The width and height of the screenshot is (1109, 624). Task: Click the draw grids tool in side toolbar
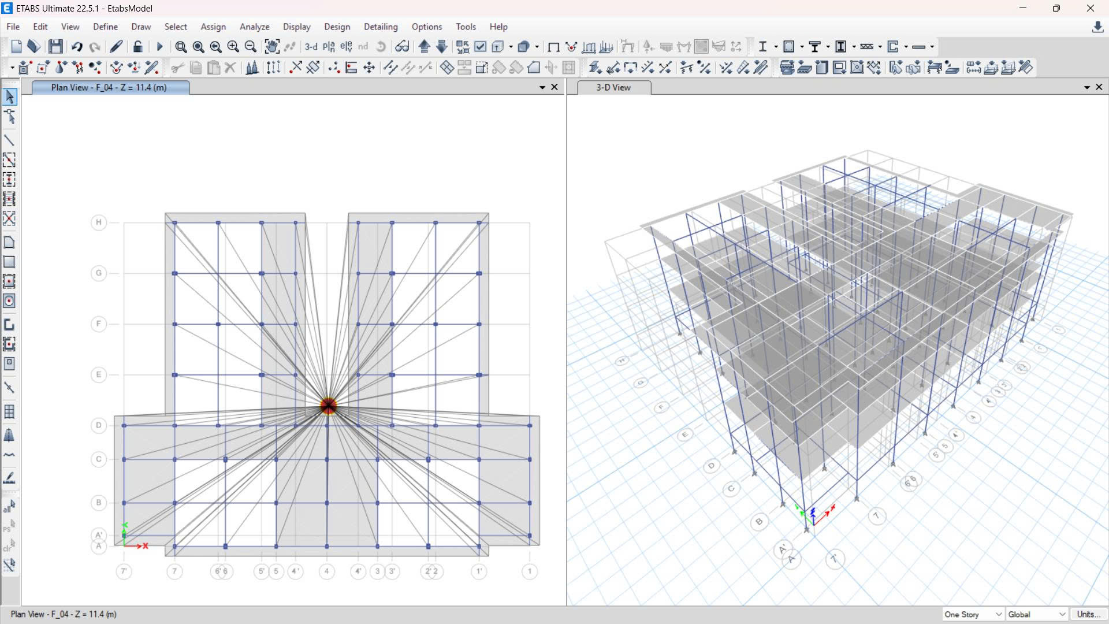[9, 412]
